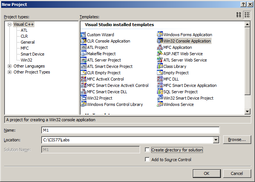This screenshot has width=255, height=182.
Task: Browse for a project location
Action: (x=237, y=139)
